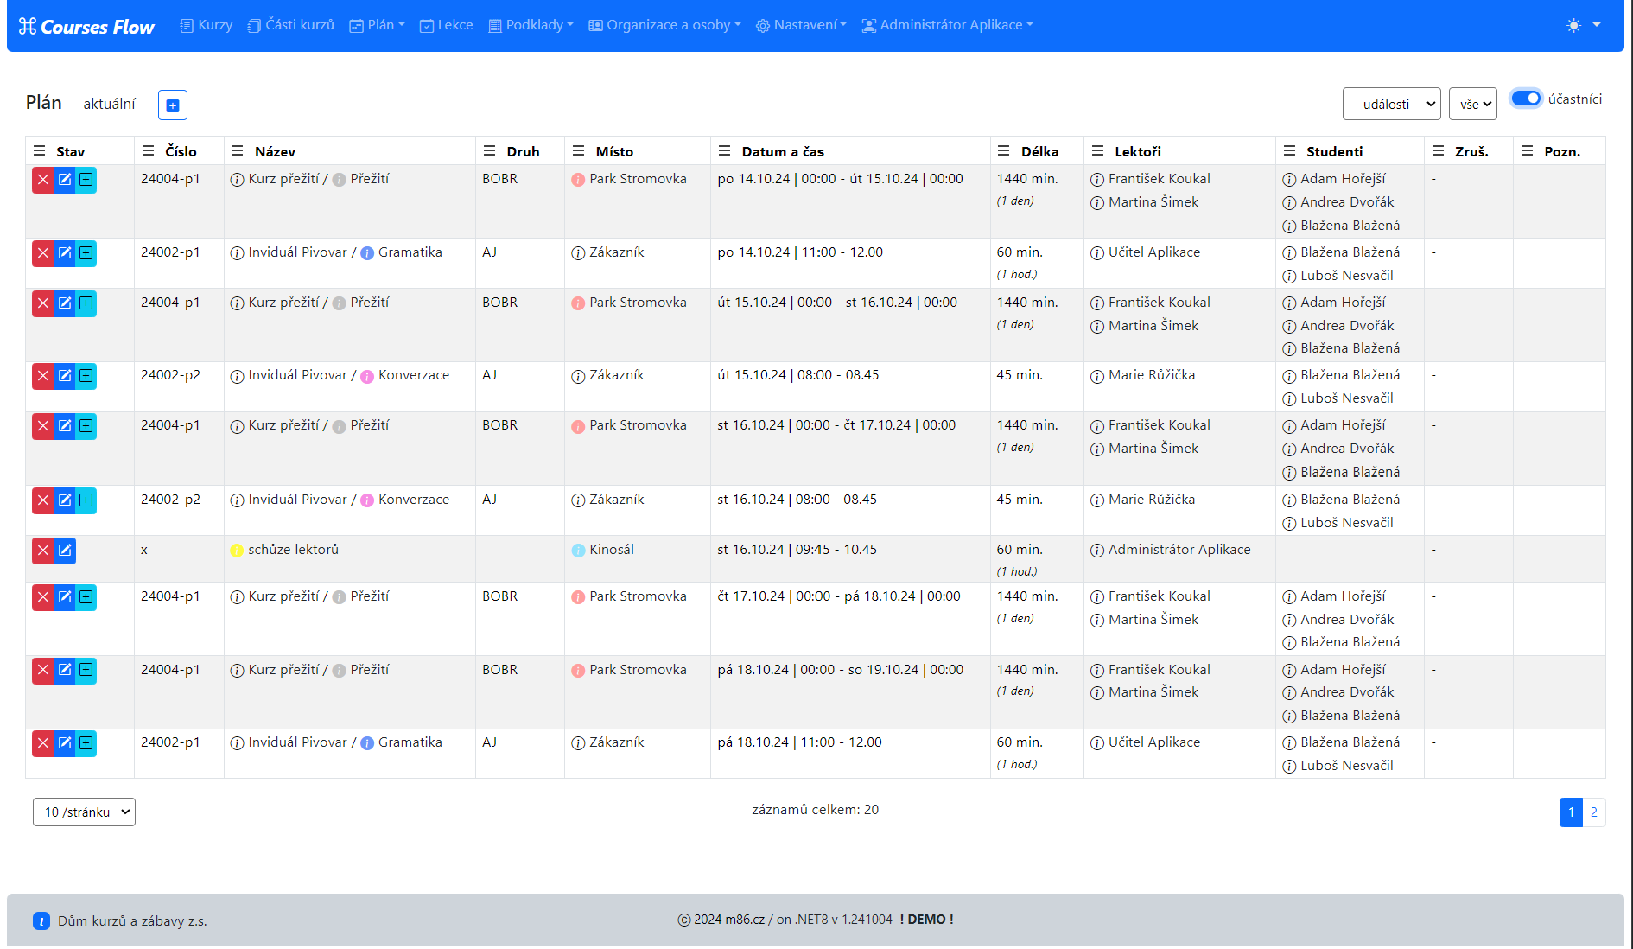Change the 10 /stránku page size
This screenshot has height=949, width=1633.
click(84, 812)
